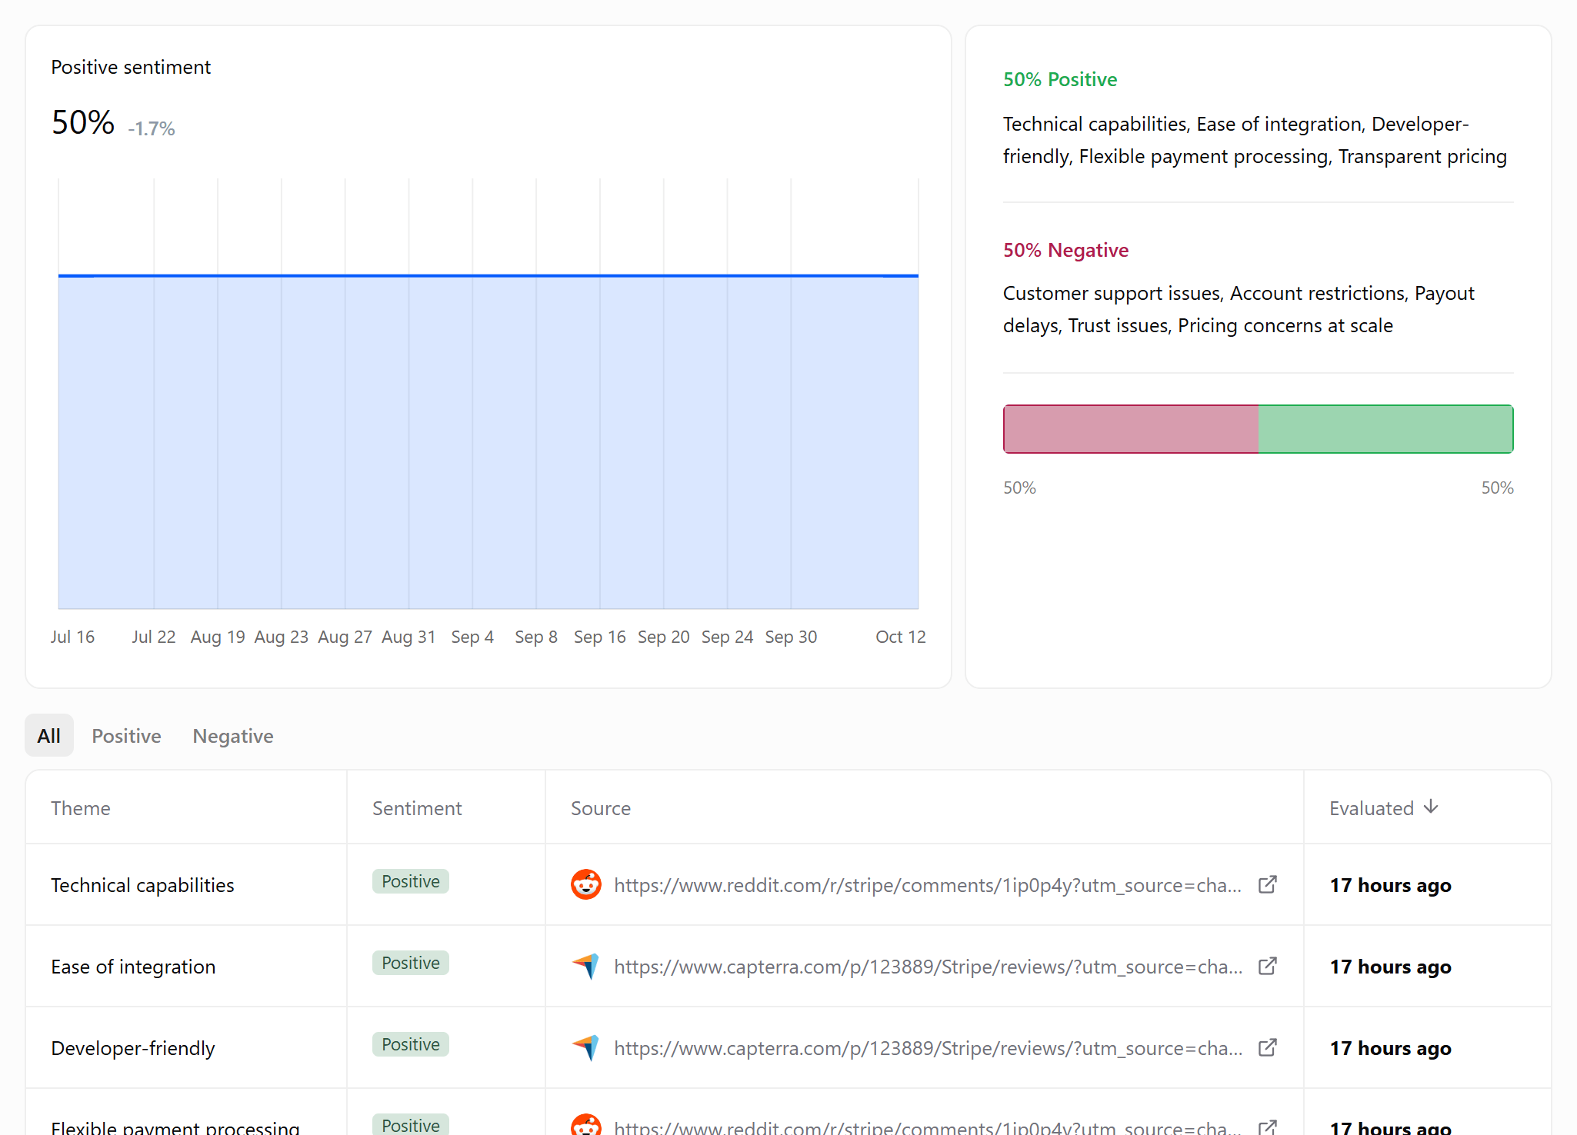
Task: Open Reddit link in Technical capabilities row
Action: coord(928,885)
